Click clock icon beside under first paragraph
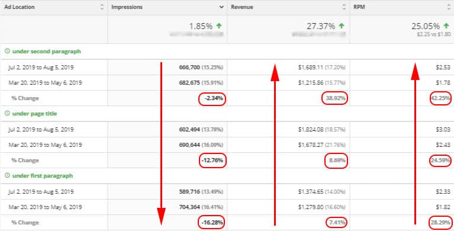 point(7,176)
